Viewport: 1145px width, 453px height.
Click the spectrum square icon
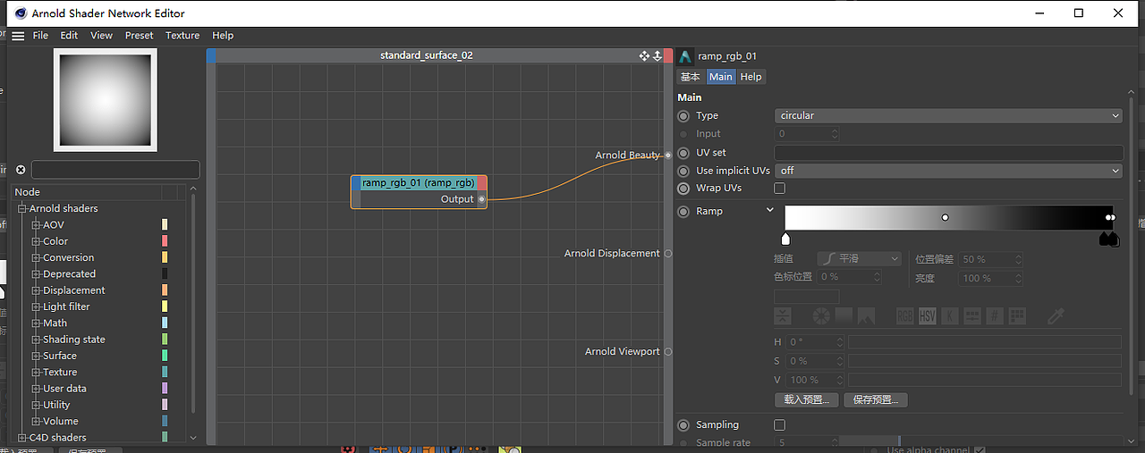pyautogui.click(x=844, y=316)
